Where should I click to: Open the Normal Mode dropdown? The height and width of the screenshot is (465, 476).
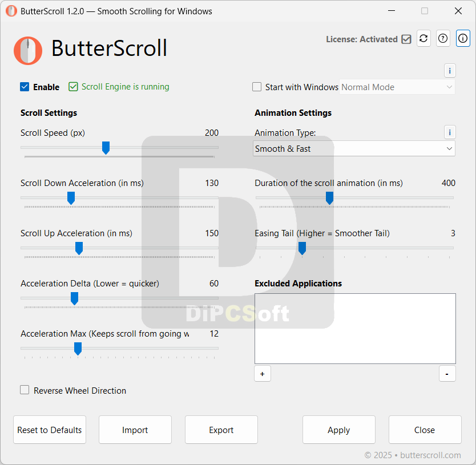[x=397, y=87]
